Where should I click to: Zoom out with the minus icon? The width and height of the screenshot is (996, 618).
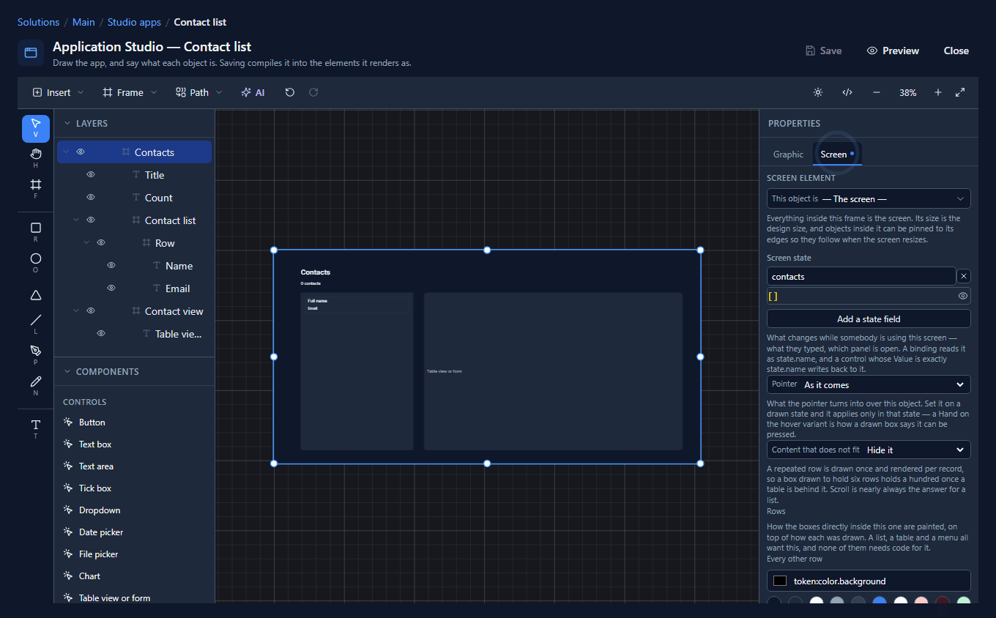877,92
